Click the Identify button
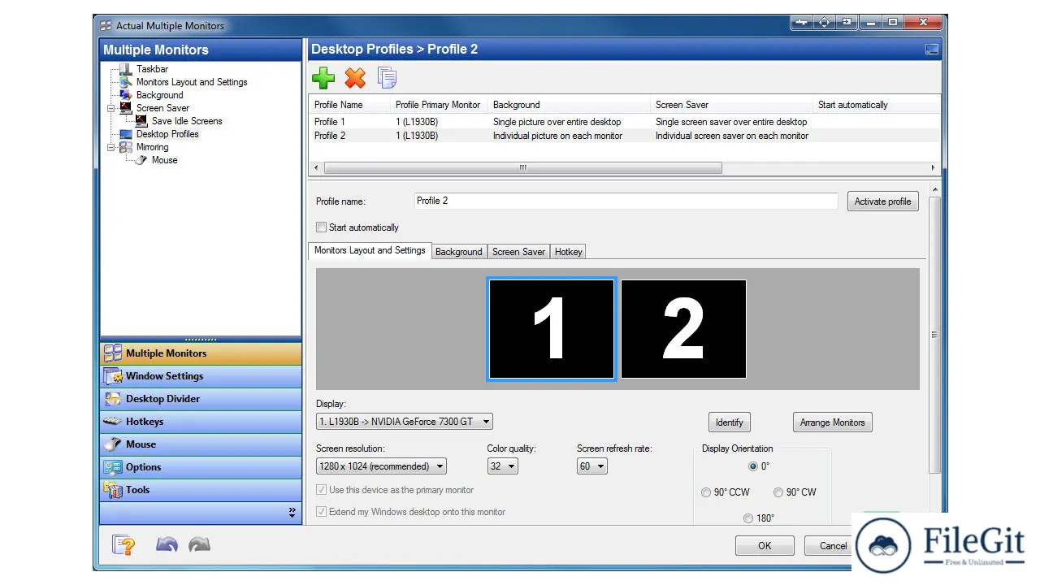Image resolution: width=1040 pixels, height=585 pixels. 729,422
